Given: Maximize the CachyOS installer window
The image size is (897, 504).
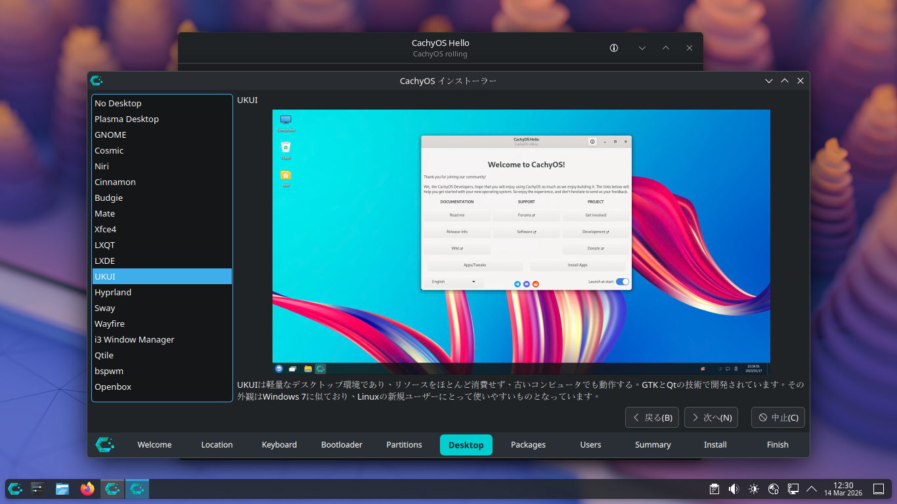Looking at the screenshot, I should (x=785, y=81).
